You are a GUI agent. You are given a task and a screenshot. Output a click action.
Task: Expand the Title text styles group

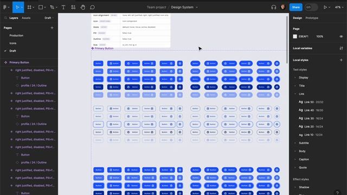pos(295,86)
